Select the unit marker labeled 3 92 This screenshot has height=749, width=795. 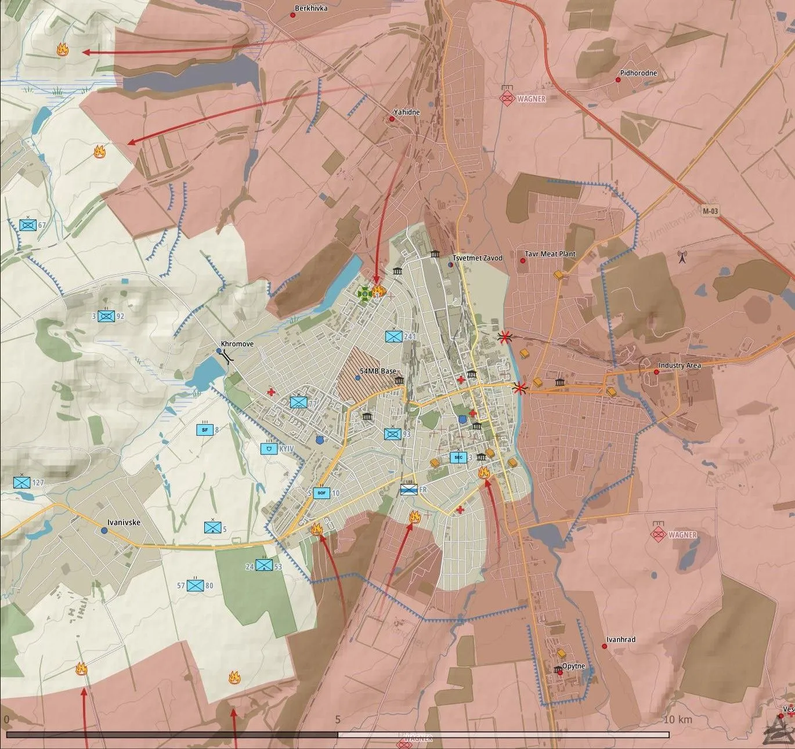pos(106,316)
